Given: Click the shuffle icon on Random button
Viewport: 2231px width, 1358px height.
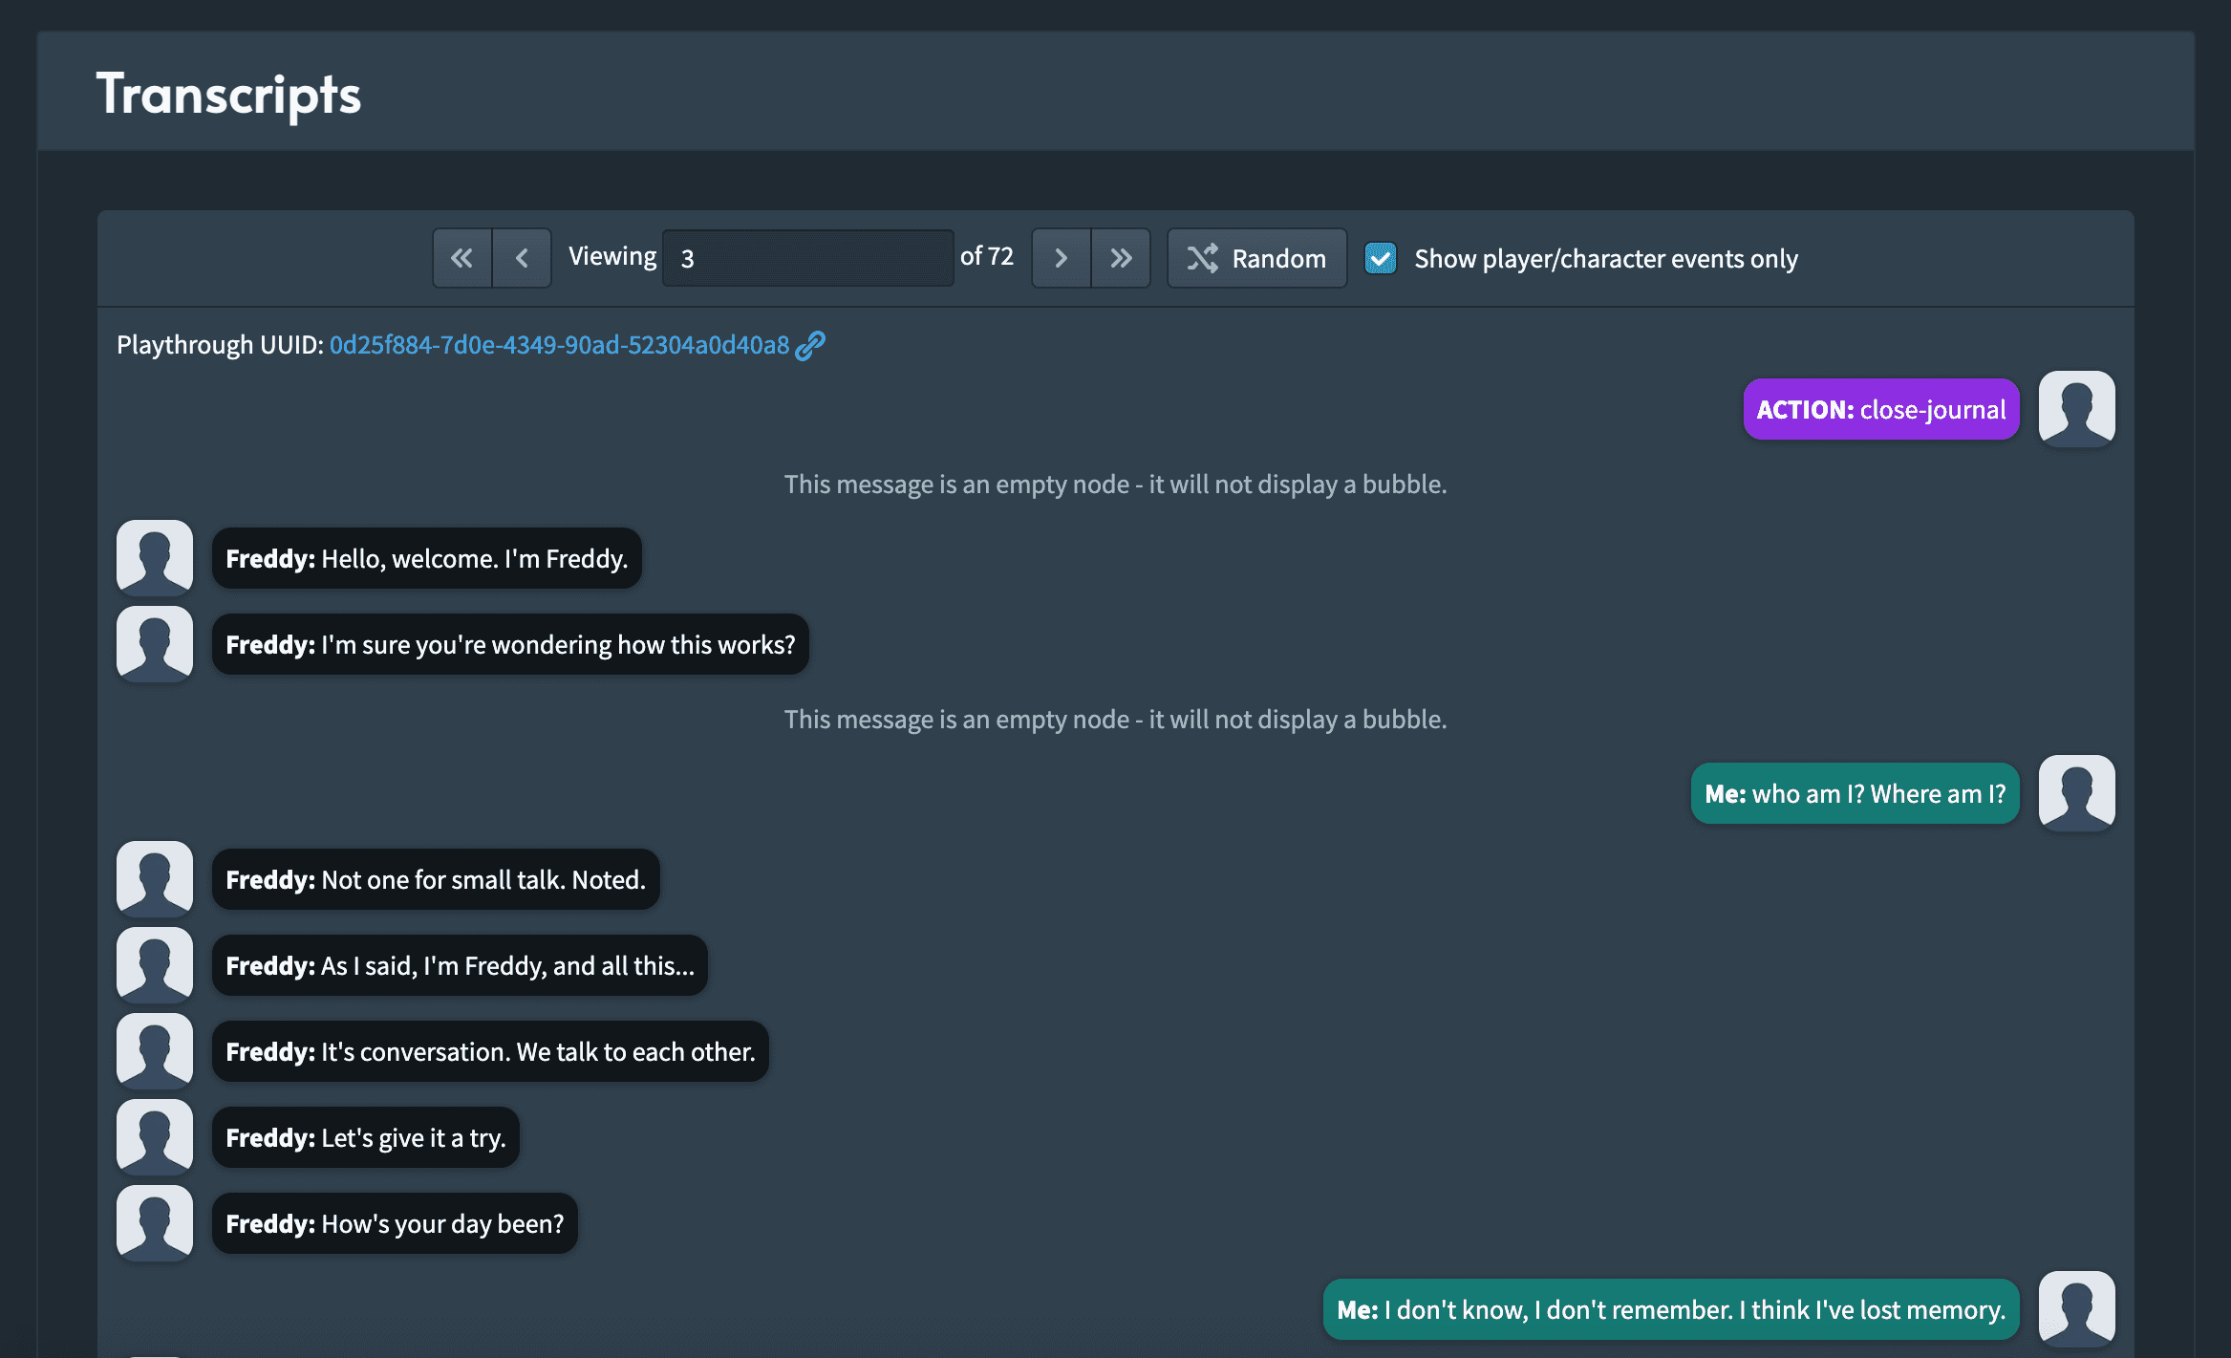Looking at the screenshot, I should tap(1202, 258).
